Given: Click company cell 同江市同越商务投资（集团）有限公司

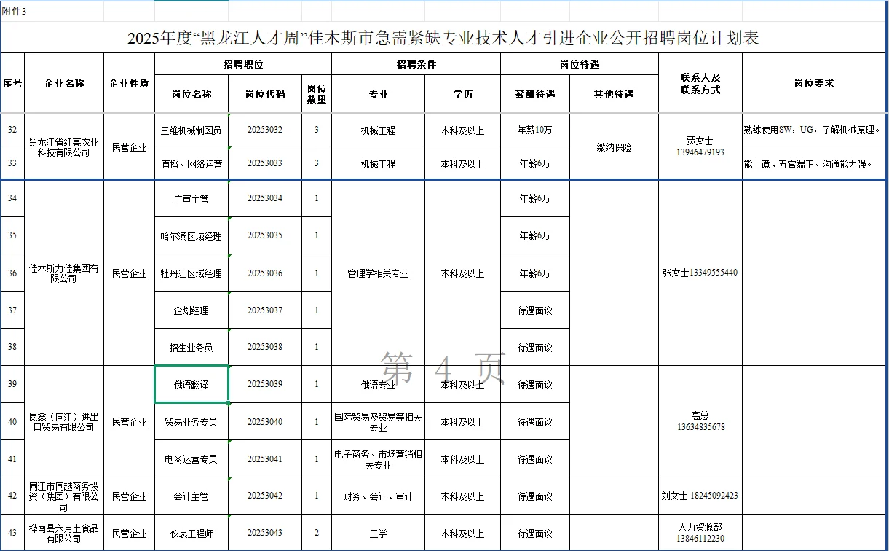Looking at the screenshot, I should point(64,496).
